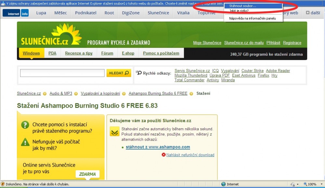325x188 pixels.
Task: Click 'stáhnout z www.ashampoo.com' link
Action: pyautogui.click(x=158, y=147)
